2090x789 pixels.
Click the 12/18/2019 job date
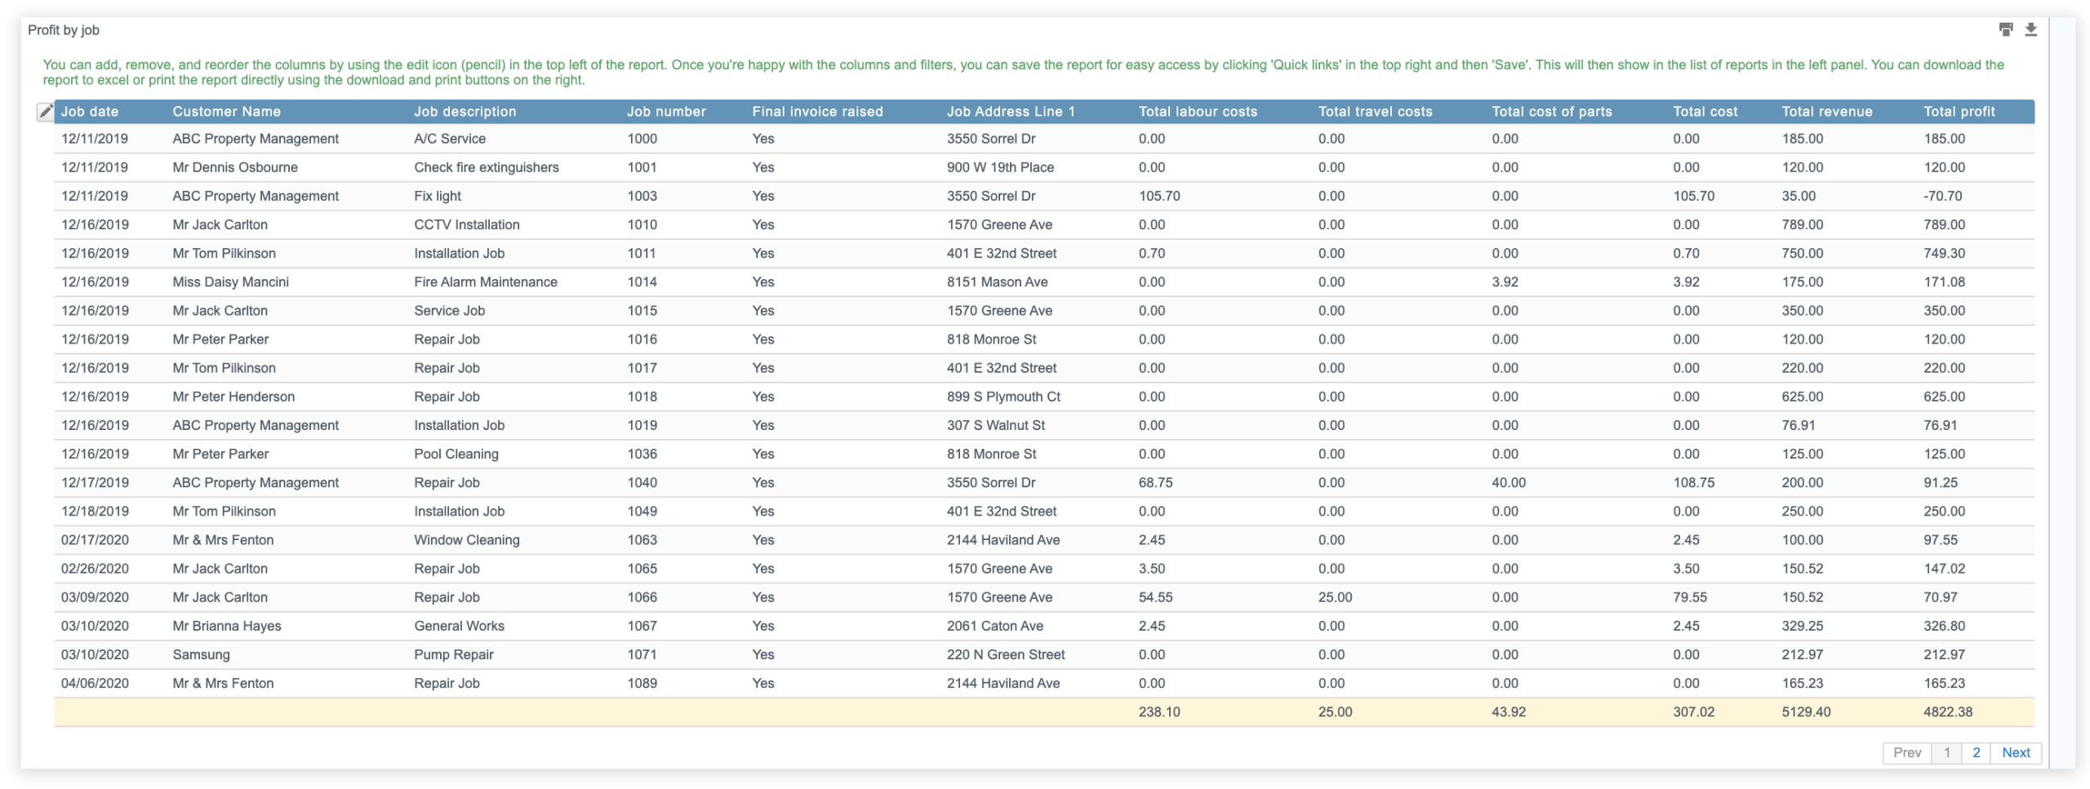click(95, 511)
